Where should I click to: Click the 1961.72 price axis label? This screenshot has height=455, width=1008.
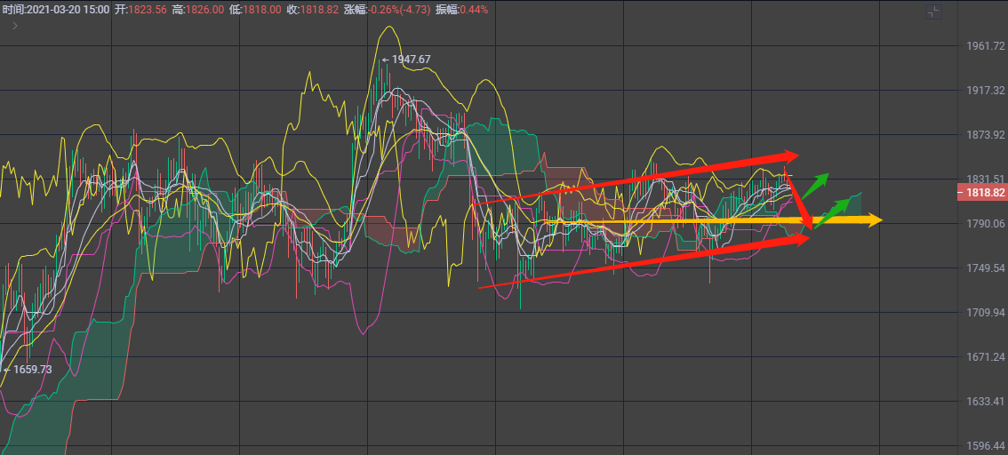click(986, 46)
